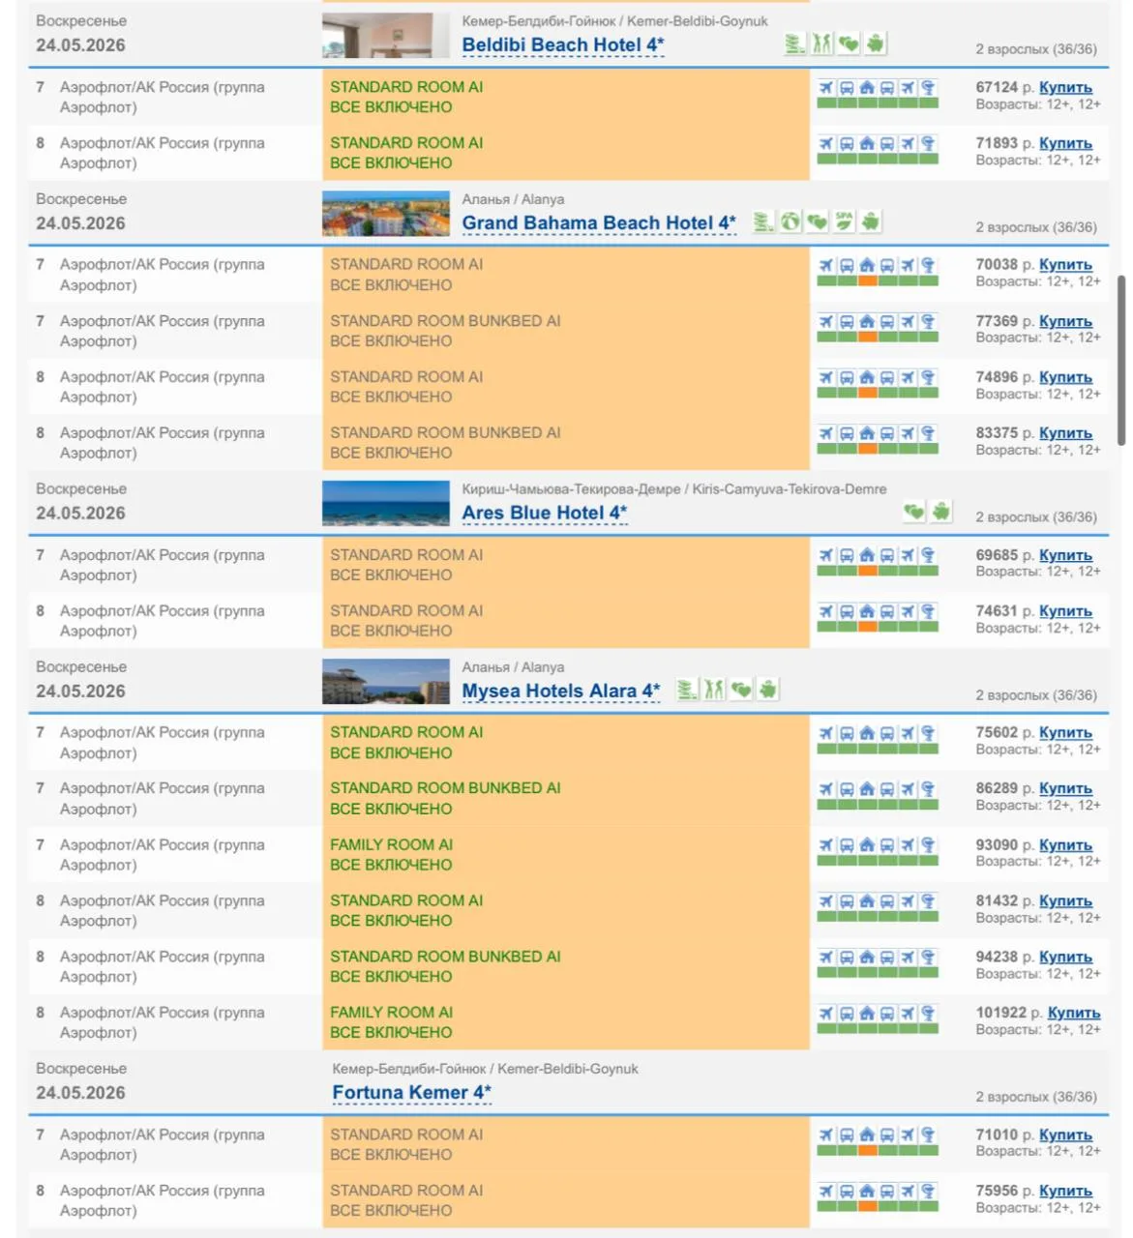Click Kiris-Camyuva-Tekirova-Demre region text
This screenshot has height=1238, width=1133.
click(790, 489)
